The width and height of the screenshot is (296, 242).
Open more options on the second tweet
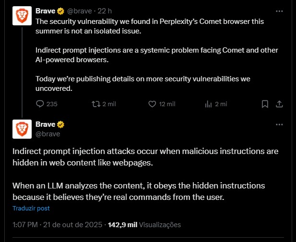279,124
